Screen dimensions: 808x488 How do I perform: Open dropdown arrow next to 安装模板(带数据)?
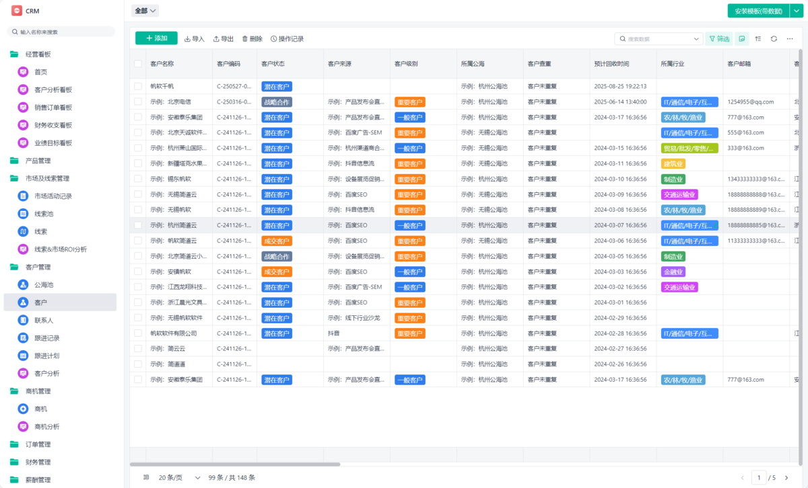pos(796,11)
